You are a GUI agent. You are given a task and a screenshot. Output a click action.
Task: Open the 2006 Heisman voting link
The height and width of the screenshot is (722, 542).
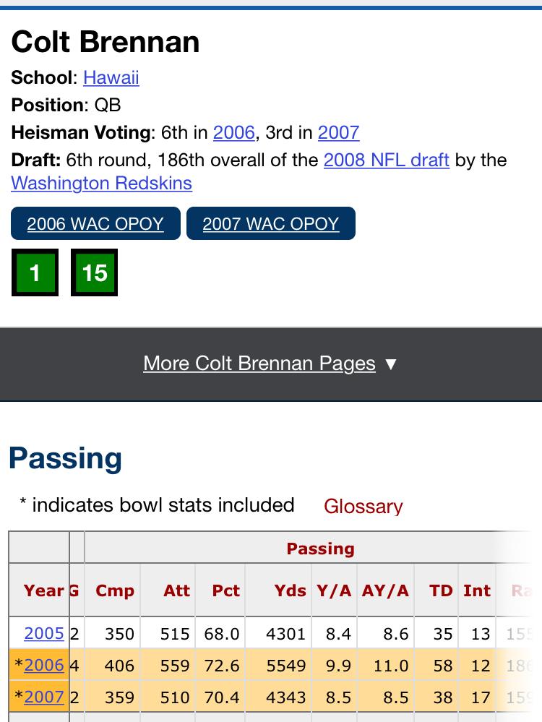point(234,132)
